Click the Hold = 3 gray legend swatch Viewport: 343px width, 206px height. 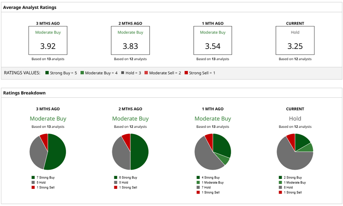click(x=123, y=73)
